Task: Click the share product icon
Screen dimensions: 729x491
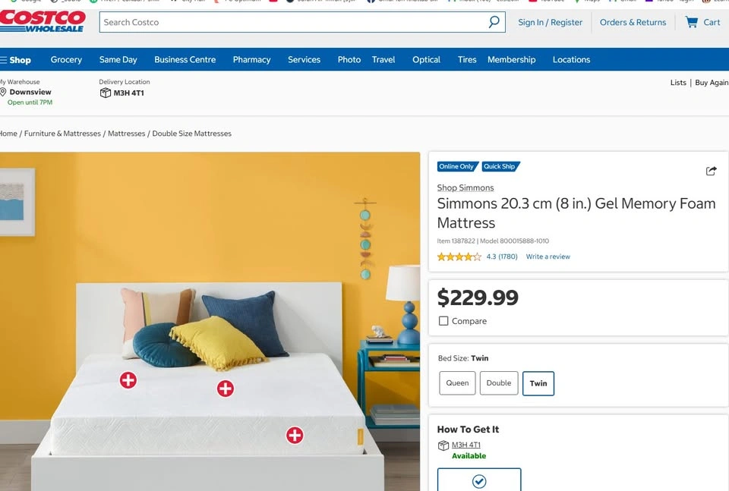Action: [x=711, y=171]
